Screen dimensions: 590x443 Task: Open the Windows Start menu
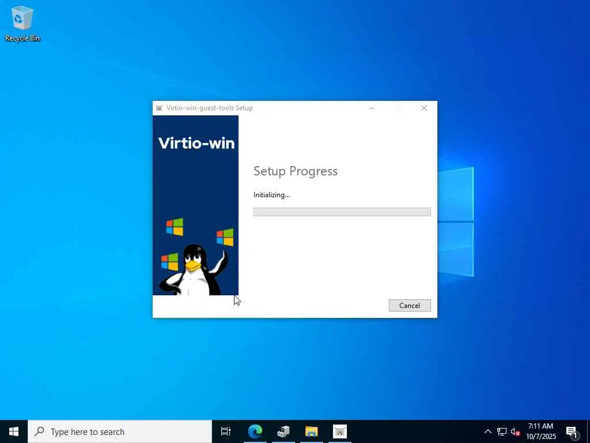pos(14,431)
